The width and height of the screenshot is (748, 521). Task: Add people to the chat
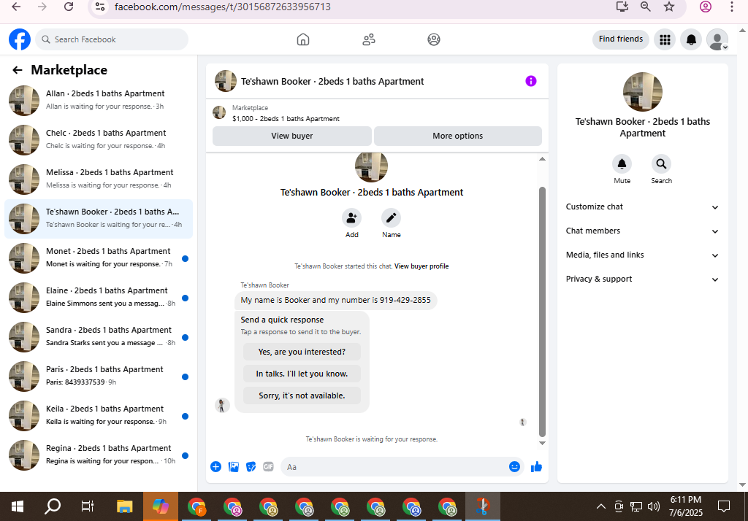coord(351,218)
